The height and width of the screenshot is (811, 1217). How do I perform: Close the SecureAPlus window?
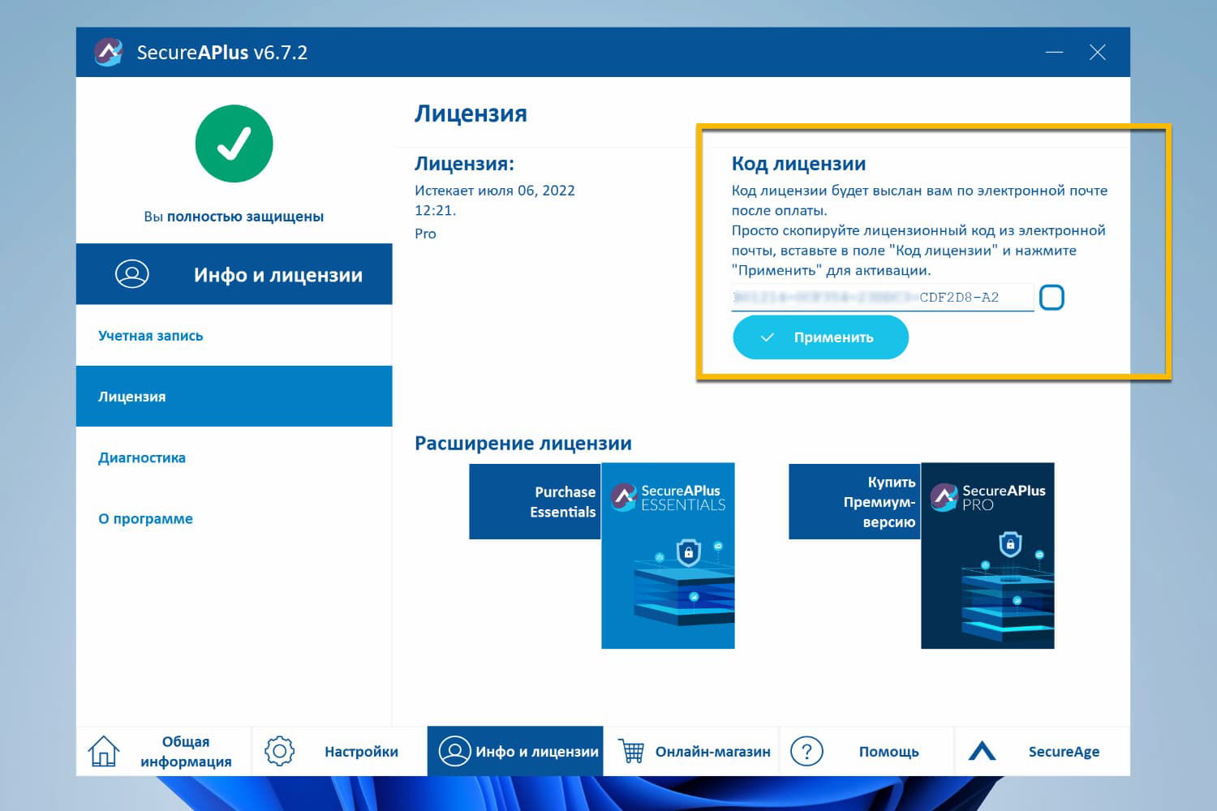pos(1098,52)
